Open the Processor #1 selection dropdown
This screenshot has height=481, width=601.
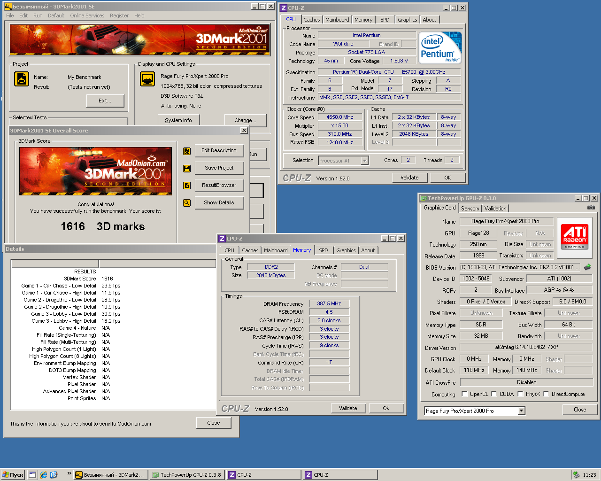(364, 161)
